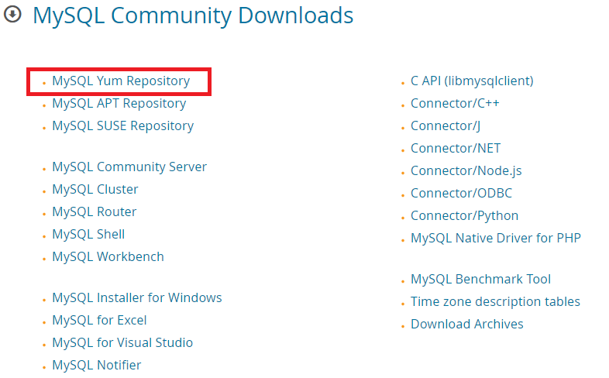609x378 pixels.
Task: Open the MySQL Benchmark Tool link
Action: tap(481, 280)
